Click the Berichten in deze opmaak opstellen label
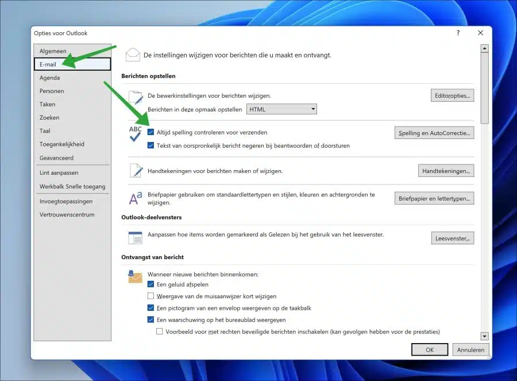The width and height of the screenshot is (517, 381). pyautogui.click(x=195, y=109)
